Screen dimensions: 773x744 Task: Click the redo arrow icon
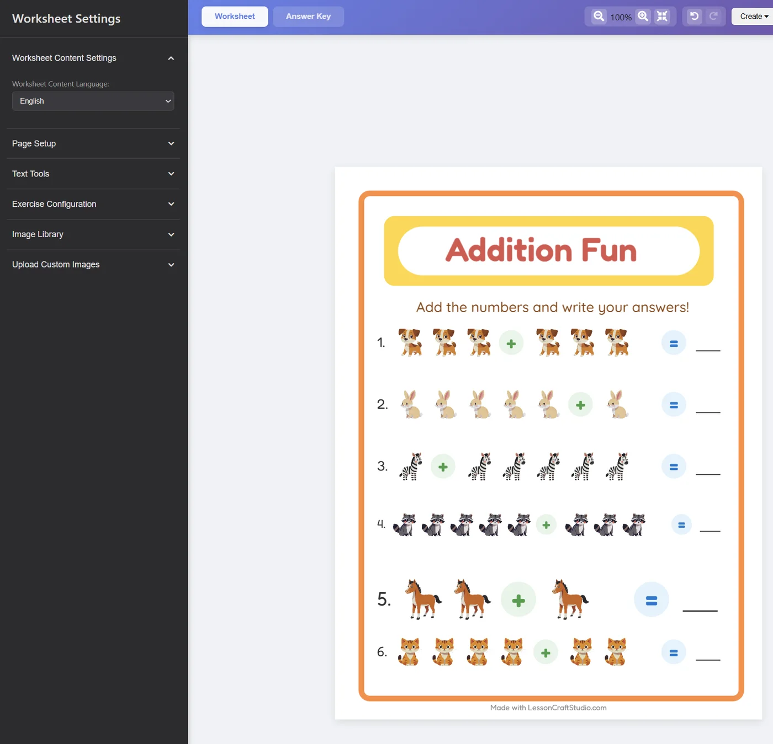pos(713,17)
